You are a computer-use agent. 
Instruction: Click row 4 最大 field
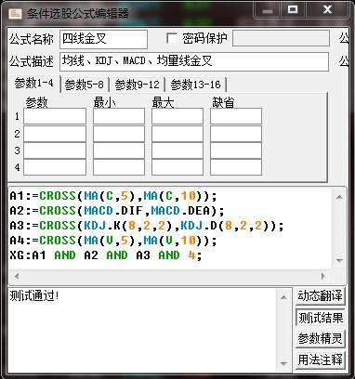(177, 167)
